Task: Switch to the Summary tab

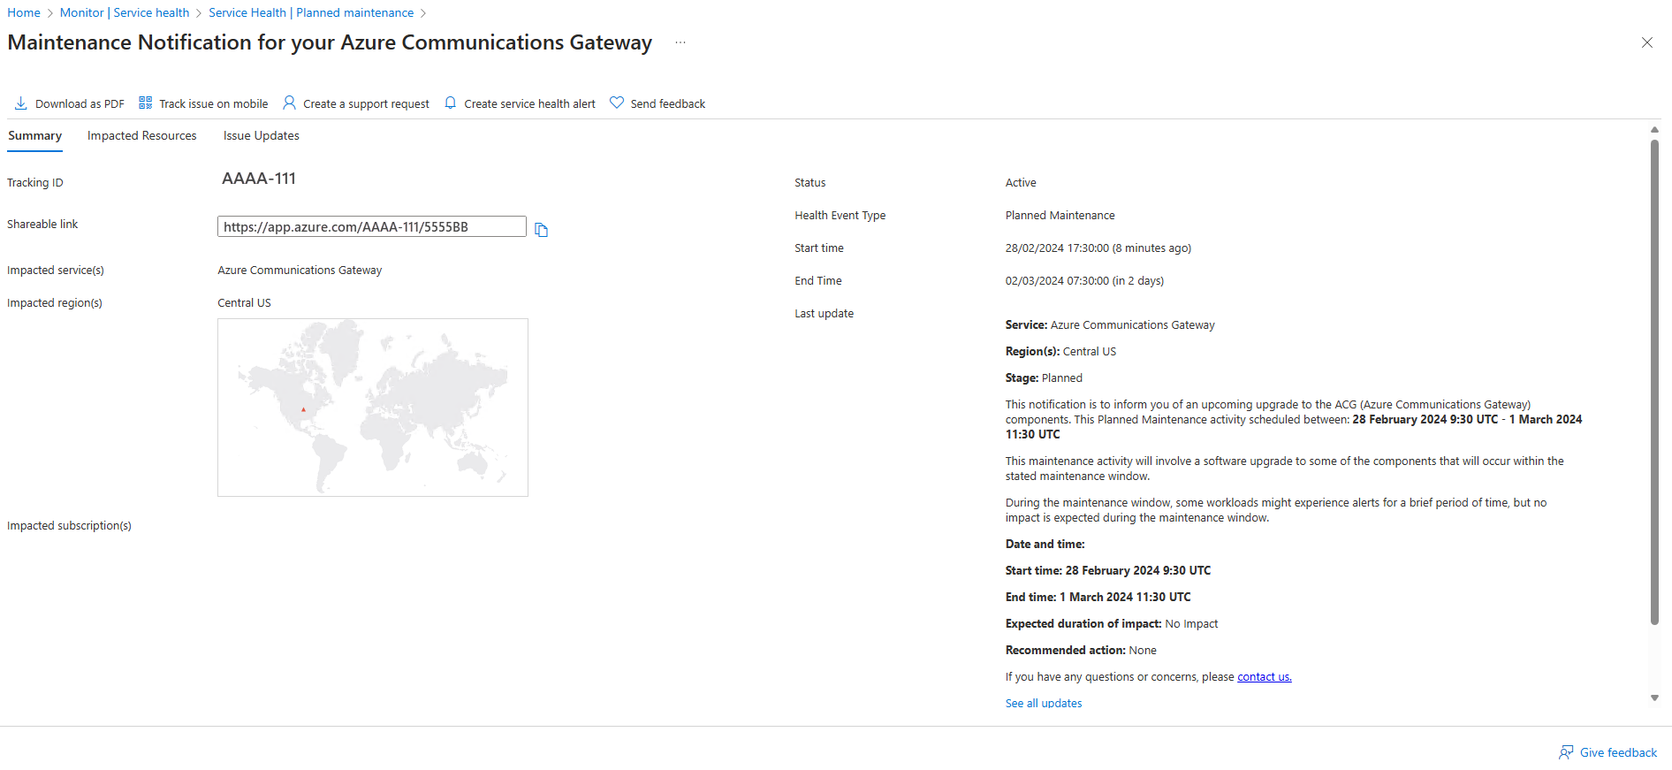Action: pos(35,136)
